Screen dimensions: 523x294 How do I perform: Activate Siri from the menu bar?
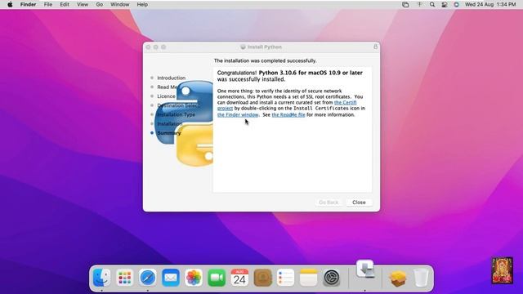(x=456, y=4)
